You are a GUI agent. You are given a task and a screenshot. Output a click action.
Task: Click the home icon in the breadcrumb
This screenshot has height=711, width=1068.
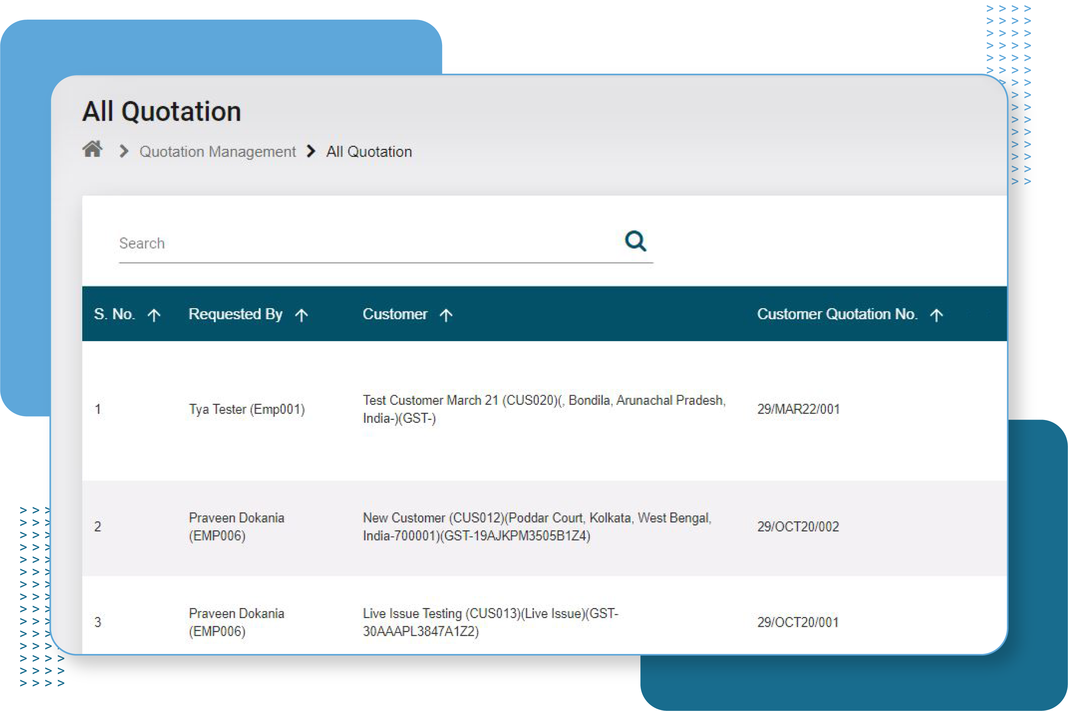(x=93, y=149)
